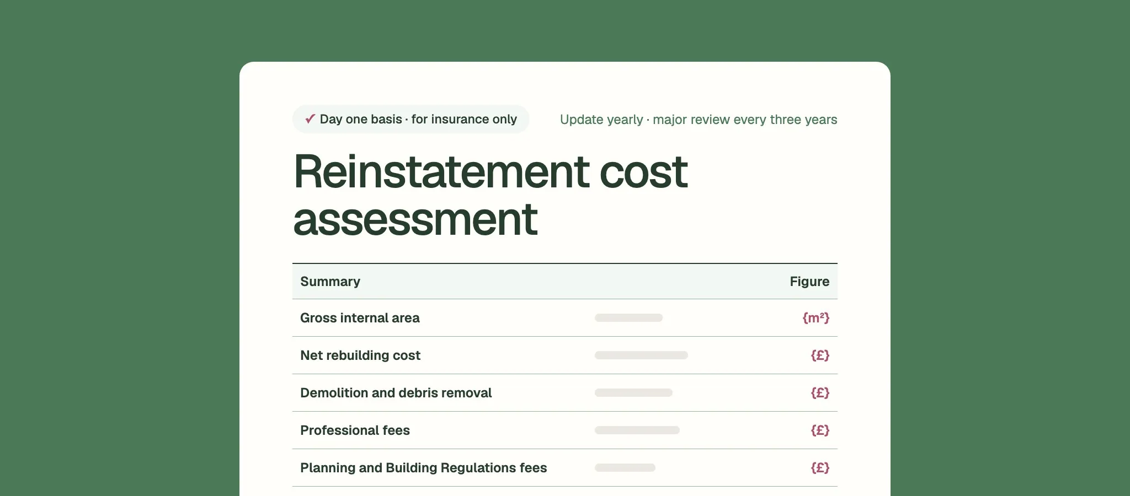Click the grey placeholder bar in Gross internal area row
Viewport: 1130px width, 496px height.
628,318
